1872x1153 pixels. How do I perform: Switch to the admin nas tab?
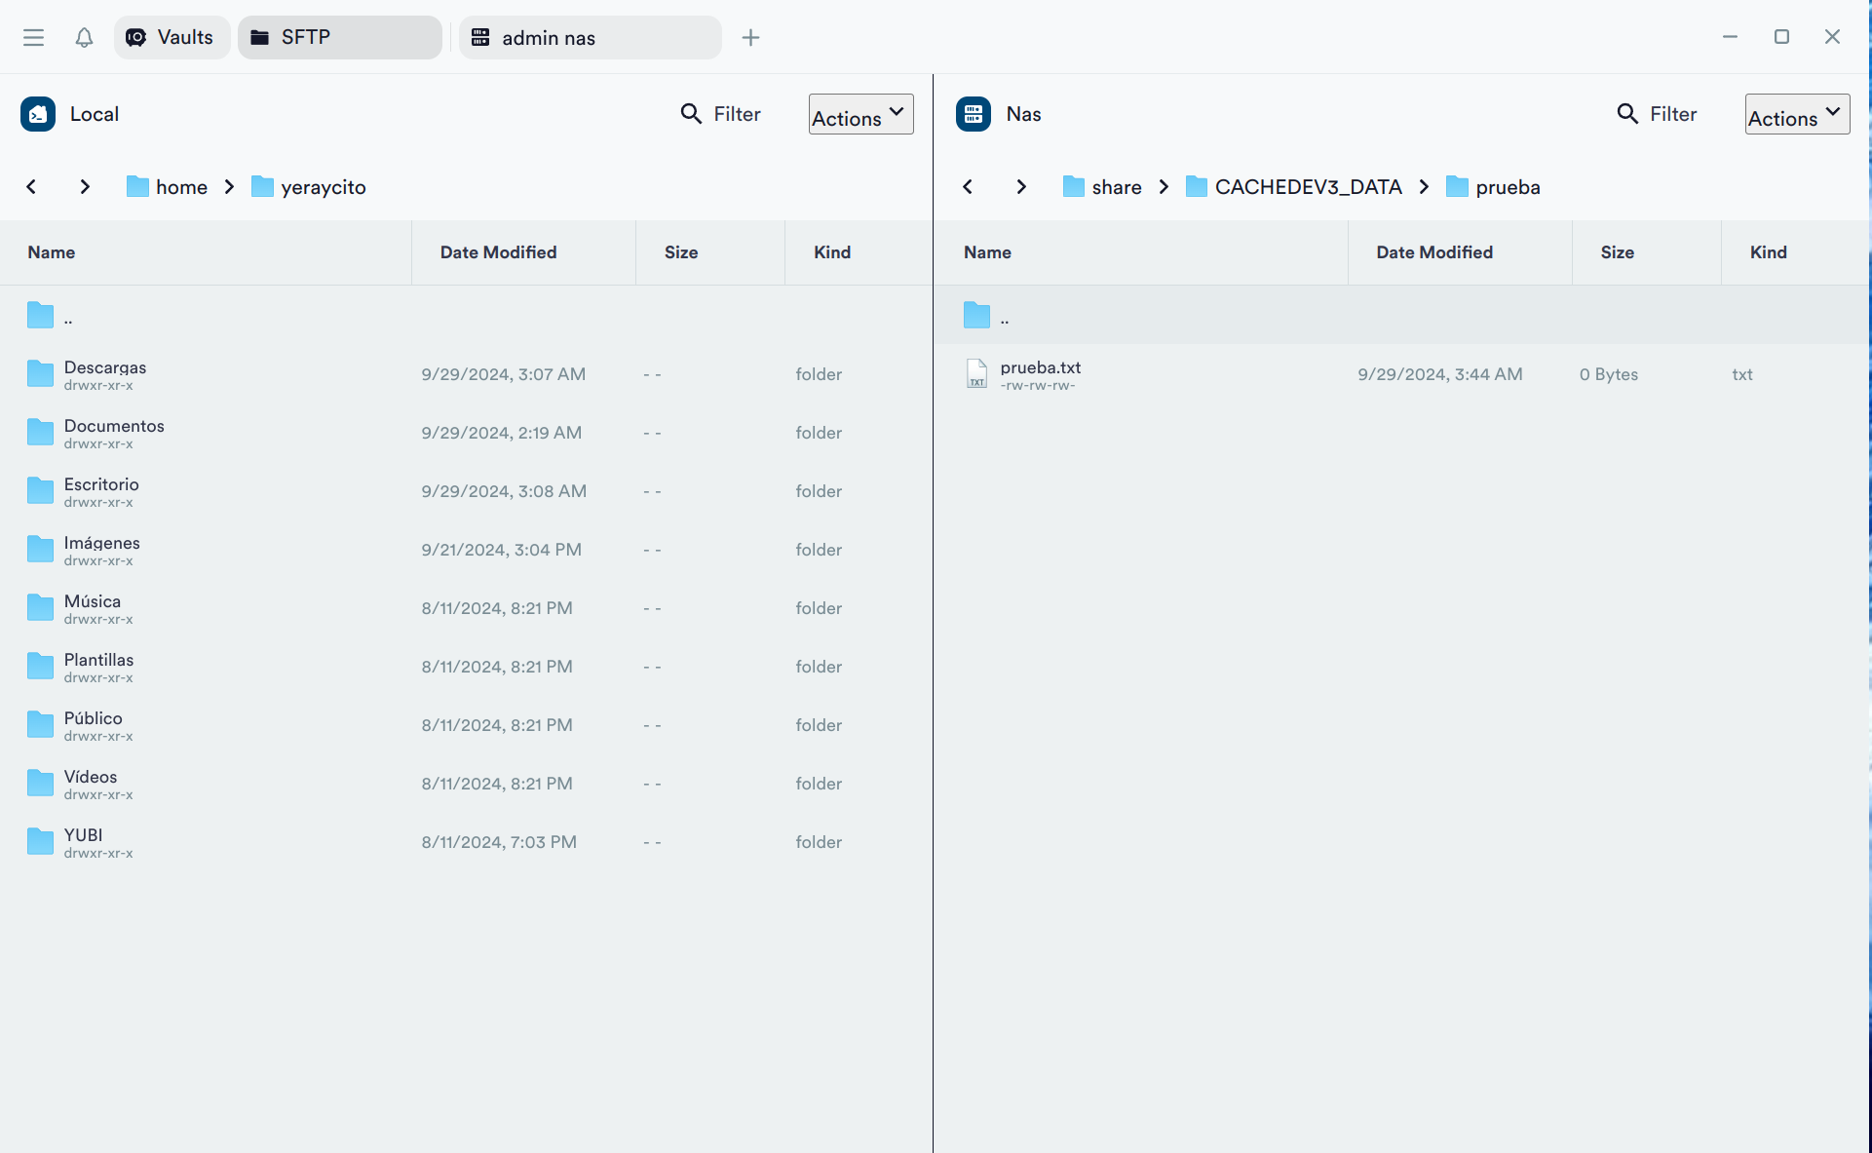click(590, 37)
